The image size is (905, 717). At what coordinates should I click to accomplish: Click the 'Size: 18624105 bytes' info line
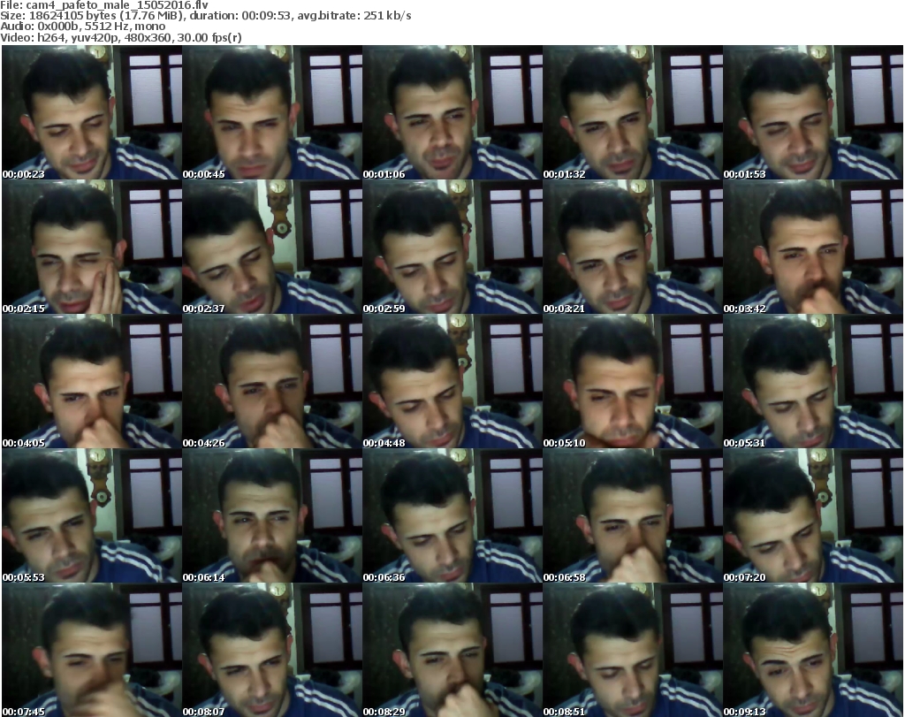(206, 16)
